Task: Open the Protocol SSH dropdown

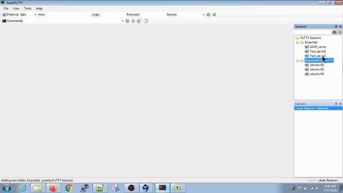Action: point(35,14)
